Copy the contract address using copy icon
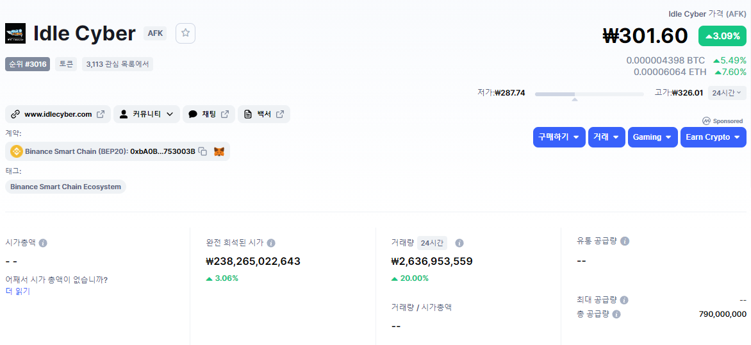Screen dimensions: 751x345 [203, 151]
